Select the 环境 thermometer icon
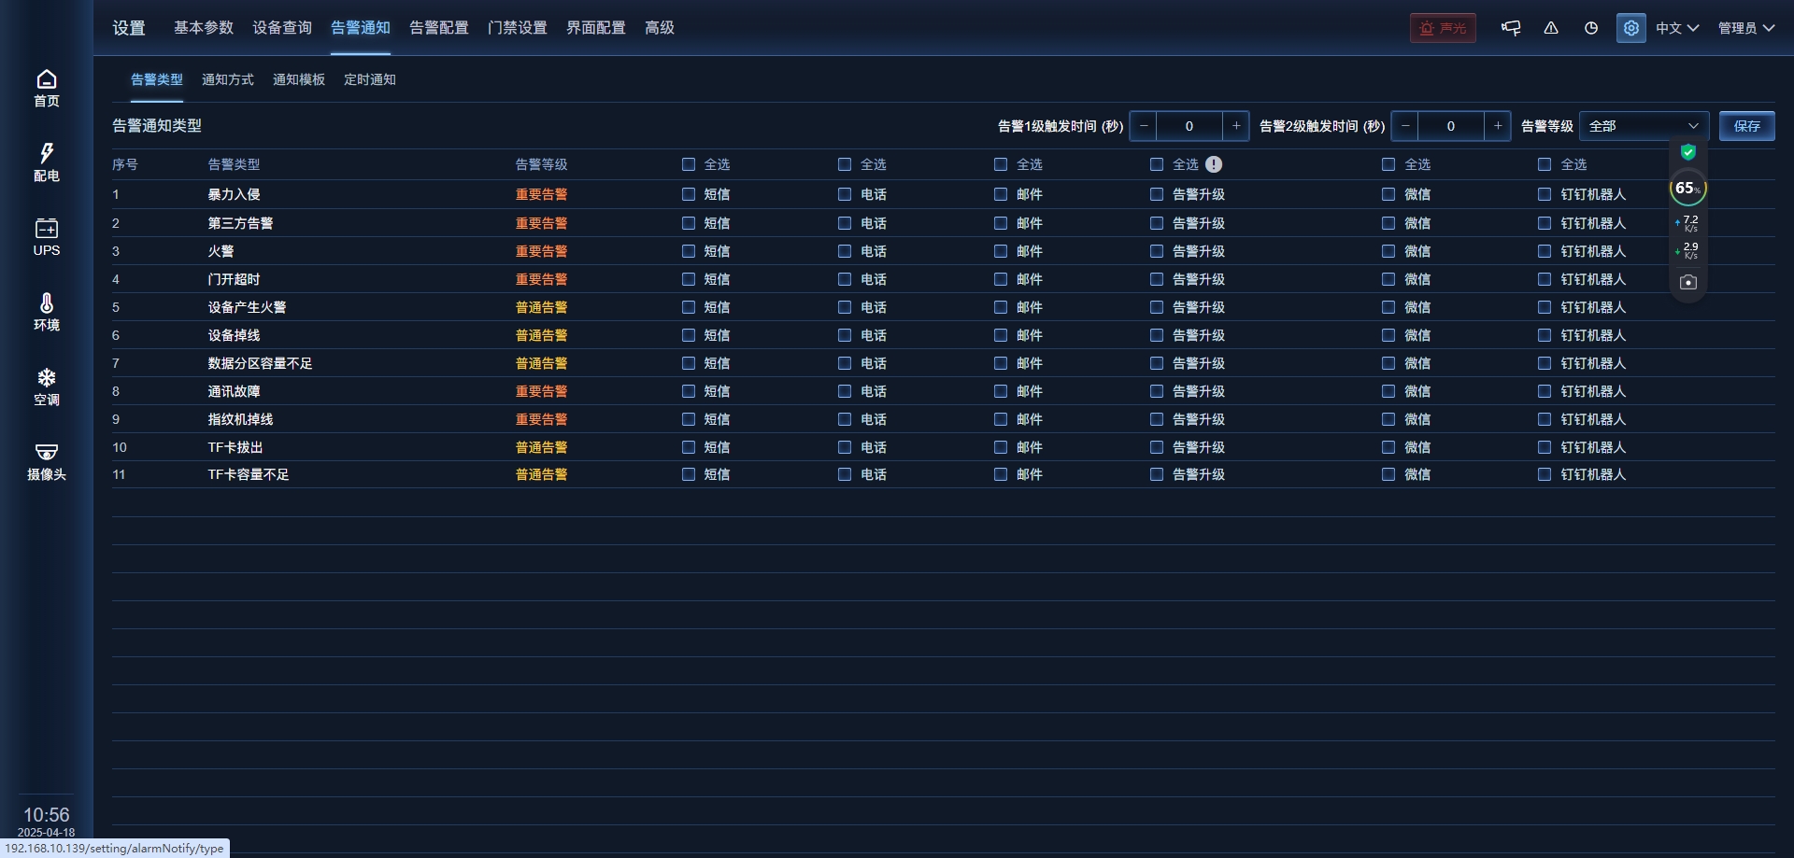 pos(46,312)
